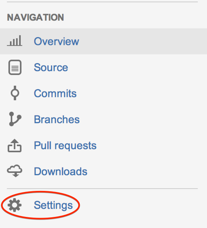Click the NAVIGATION section heading
This screenshot has width=207, height=228.
pos(35,18)
